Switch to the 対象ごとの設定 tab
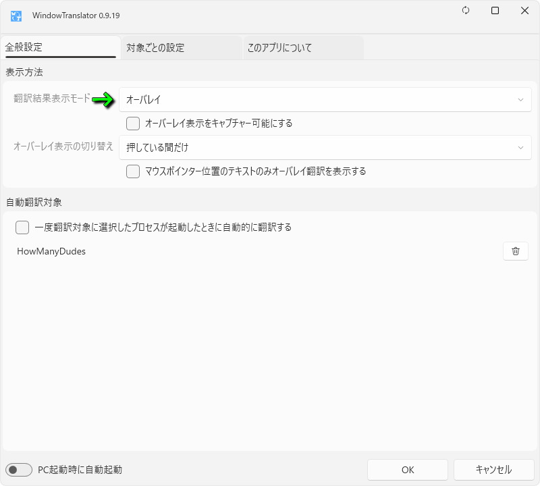 pos(181,48)
